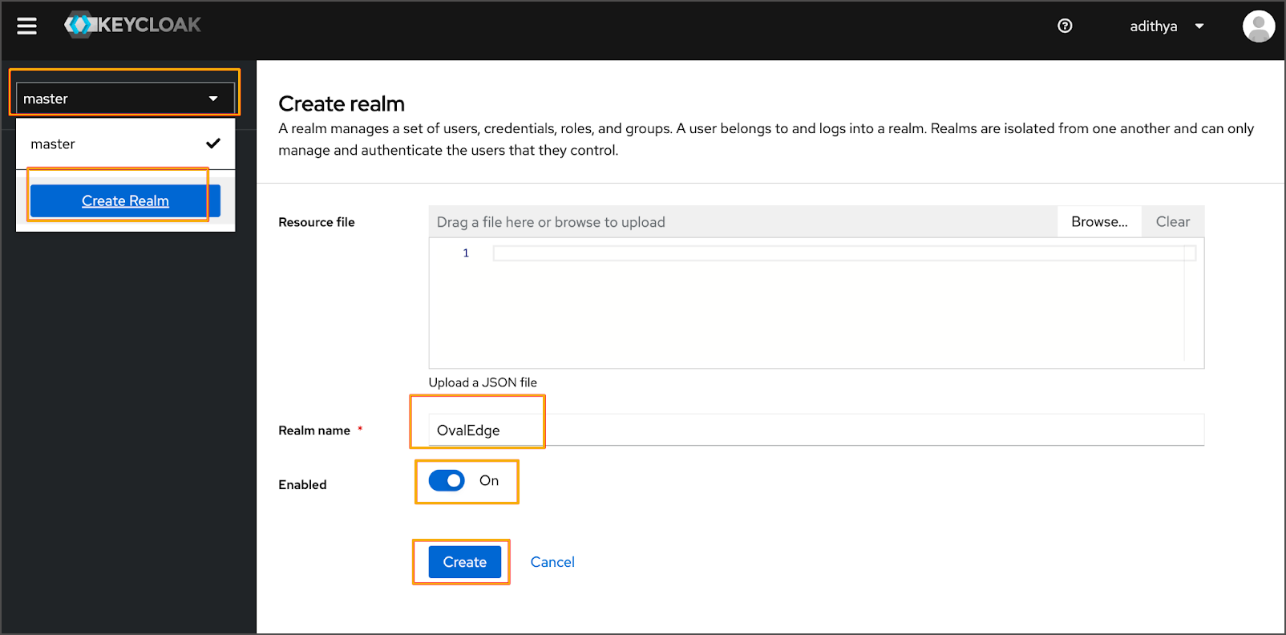Click the user avatar icon
Viewport: 1286px width, 635px height.
pyautogui.click(x=1258, y=26)
